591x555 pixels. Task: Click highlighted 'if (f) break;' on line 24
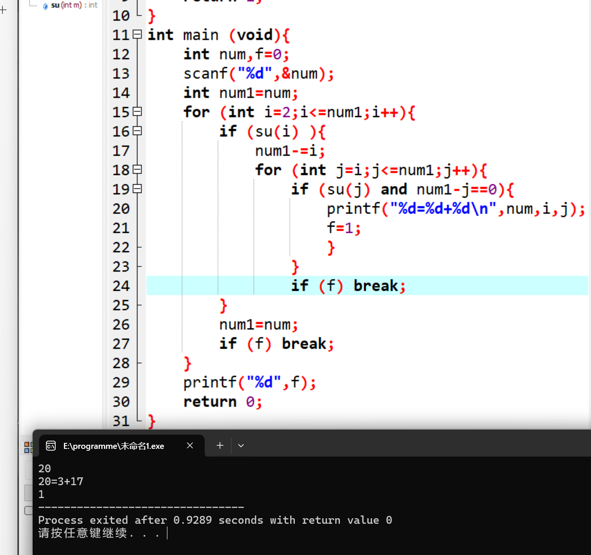coord(348,286)
